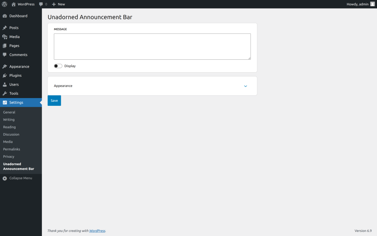This screenshot has height=236, width=377.
Task: Toggle the Display switch on
Action: (58, 66)
